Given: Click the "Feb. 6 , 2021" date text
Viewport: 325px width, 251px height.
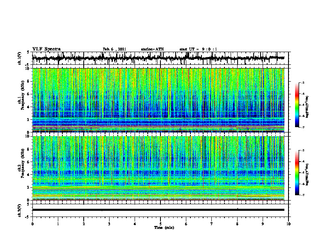Looking at the screenshot, I should click(x=114, y=49).
